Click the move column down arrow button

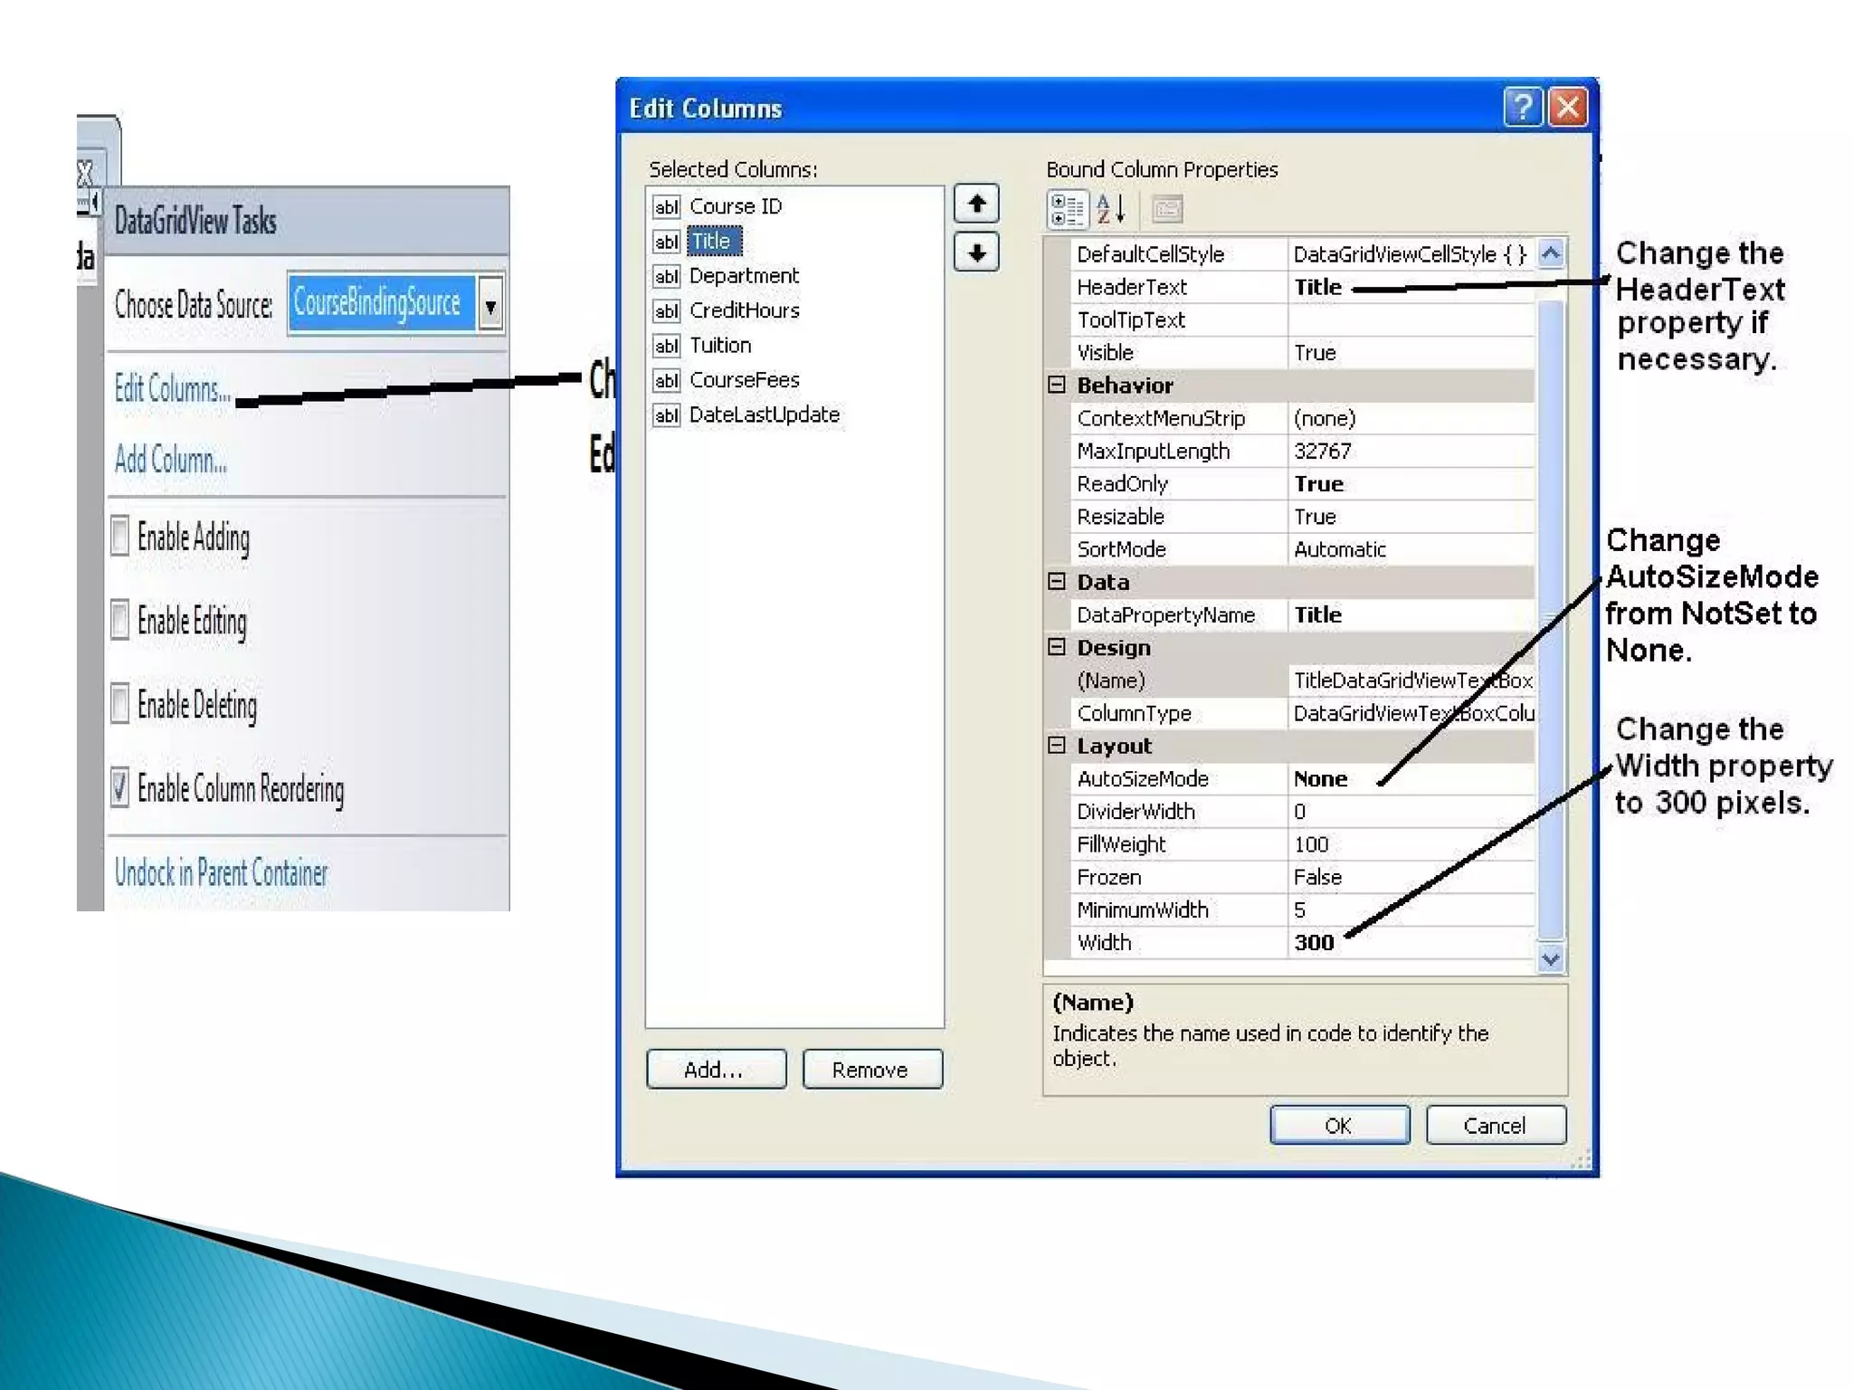point(976,252)
